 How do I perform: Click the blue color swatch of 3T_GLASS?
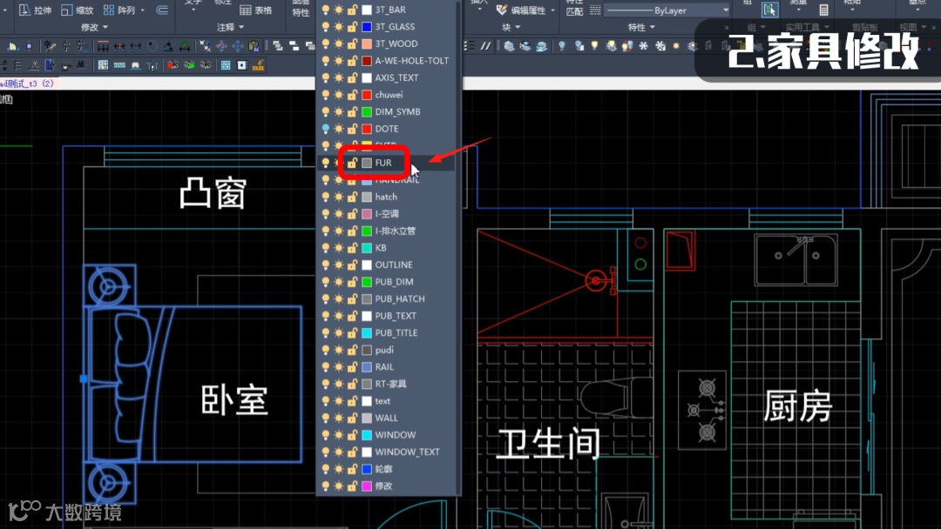coord(367,26)
